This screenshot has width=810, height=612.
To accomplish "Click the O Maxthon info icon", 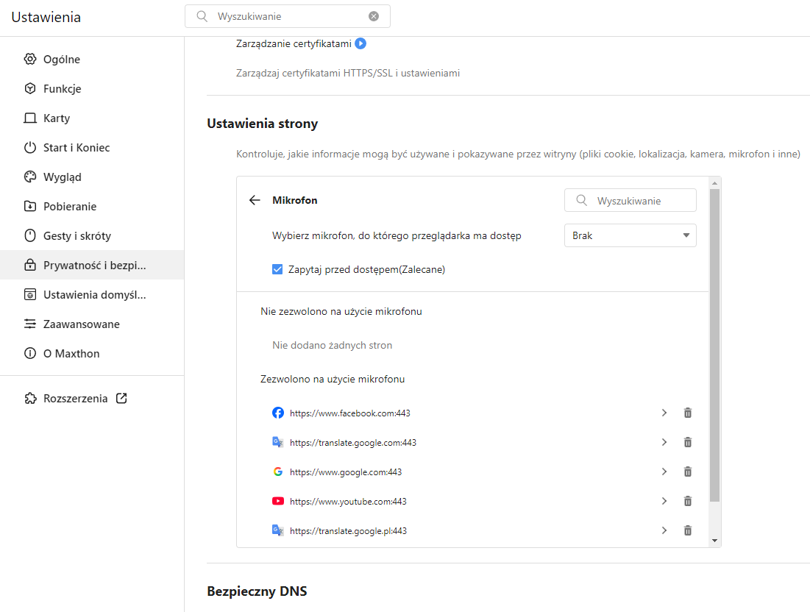I will [x=30, y=353].
